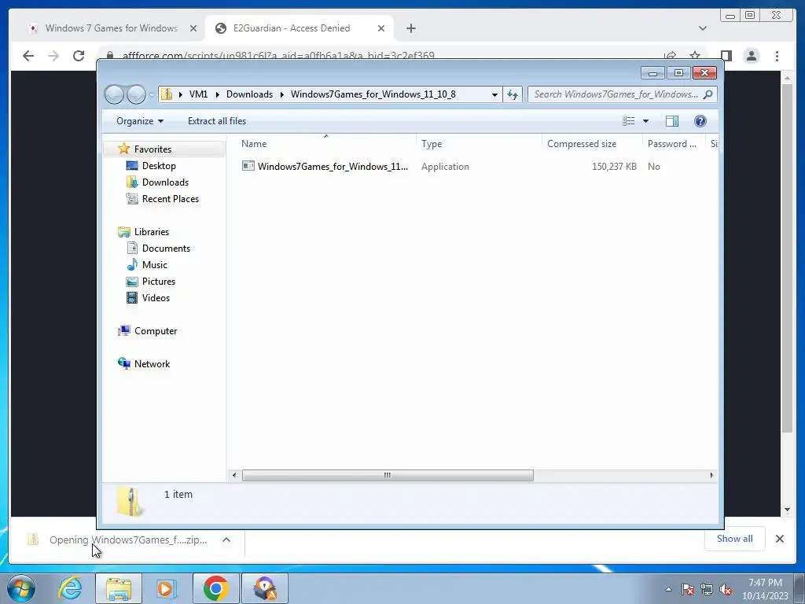This screenshot has width=805, height=604.
Task: Click Chrome's Back button
Action: [28, 56]
